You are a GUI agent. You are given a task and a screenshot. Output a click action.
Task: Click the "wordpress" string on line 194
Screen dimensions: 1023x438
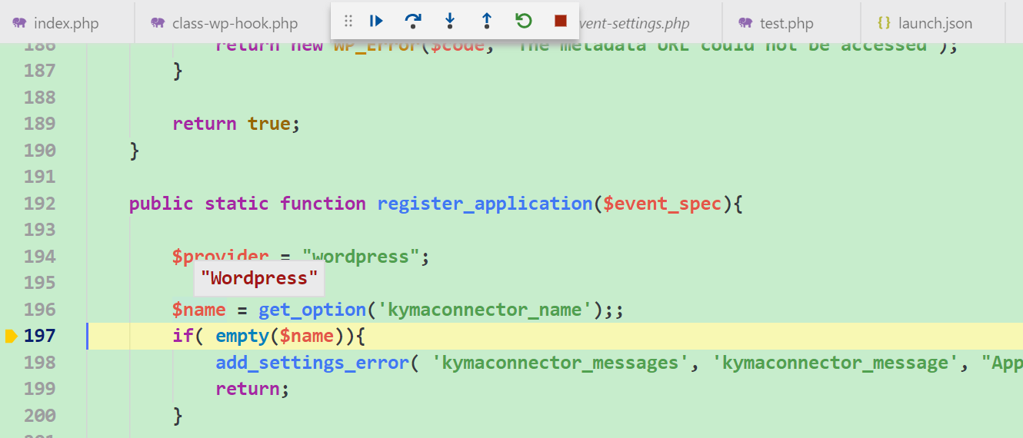click(361, 257)
